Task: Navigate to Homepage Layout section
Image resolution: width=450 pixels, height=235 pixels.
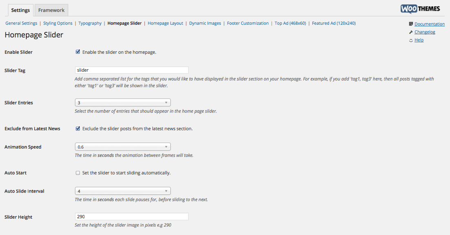Action: 165,23
